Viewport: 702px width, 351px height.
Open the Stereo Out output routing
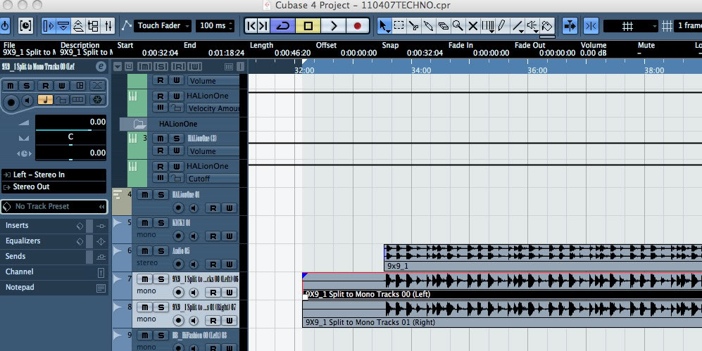click(x=54, y=187)
